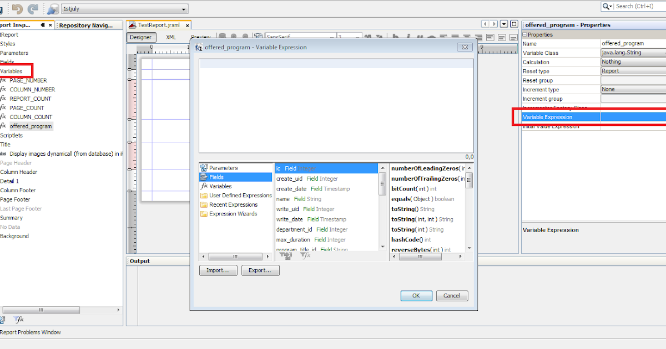Open the Report Query editor icon
This screenshot has width=666, height=349.
(x=52, y=7)
